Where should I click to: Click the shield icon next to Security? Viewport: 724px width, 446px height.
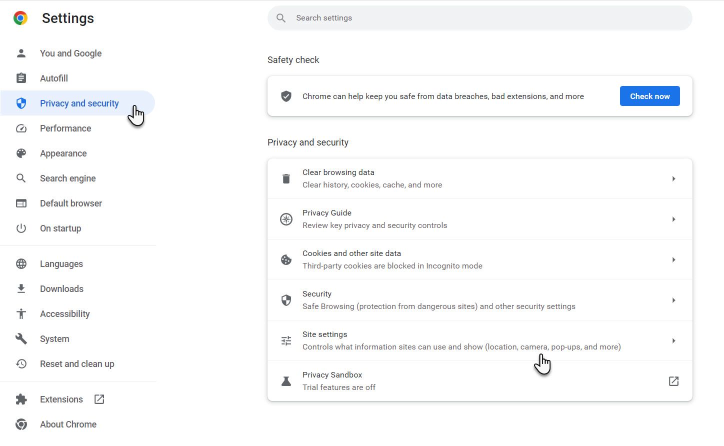click(286, 300)
